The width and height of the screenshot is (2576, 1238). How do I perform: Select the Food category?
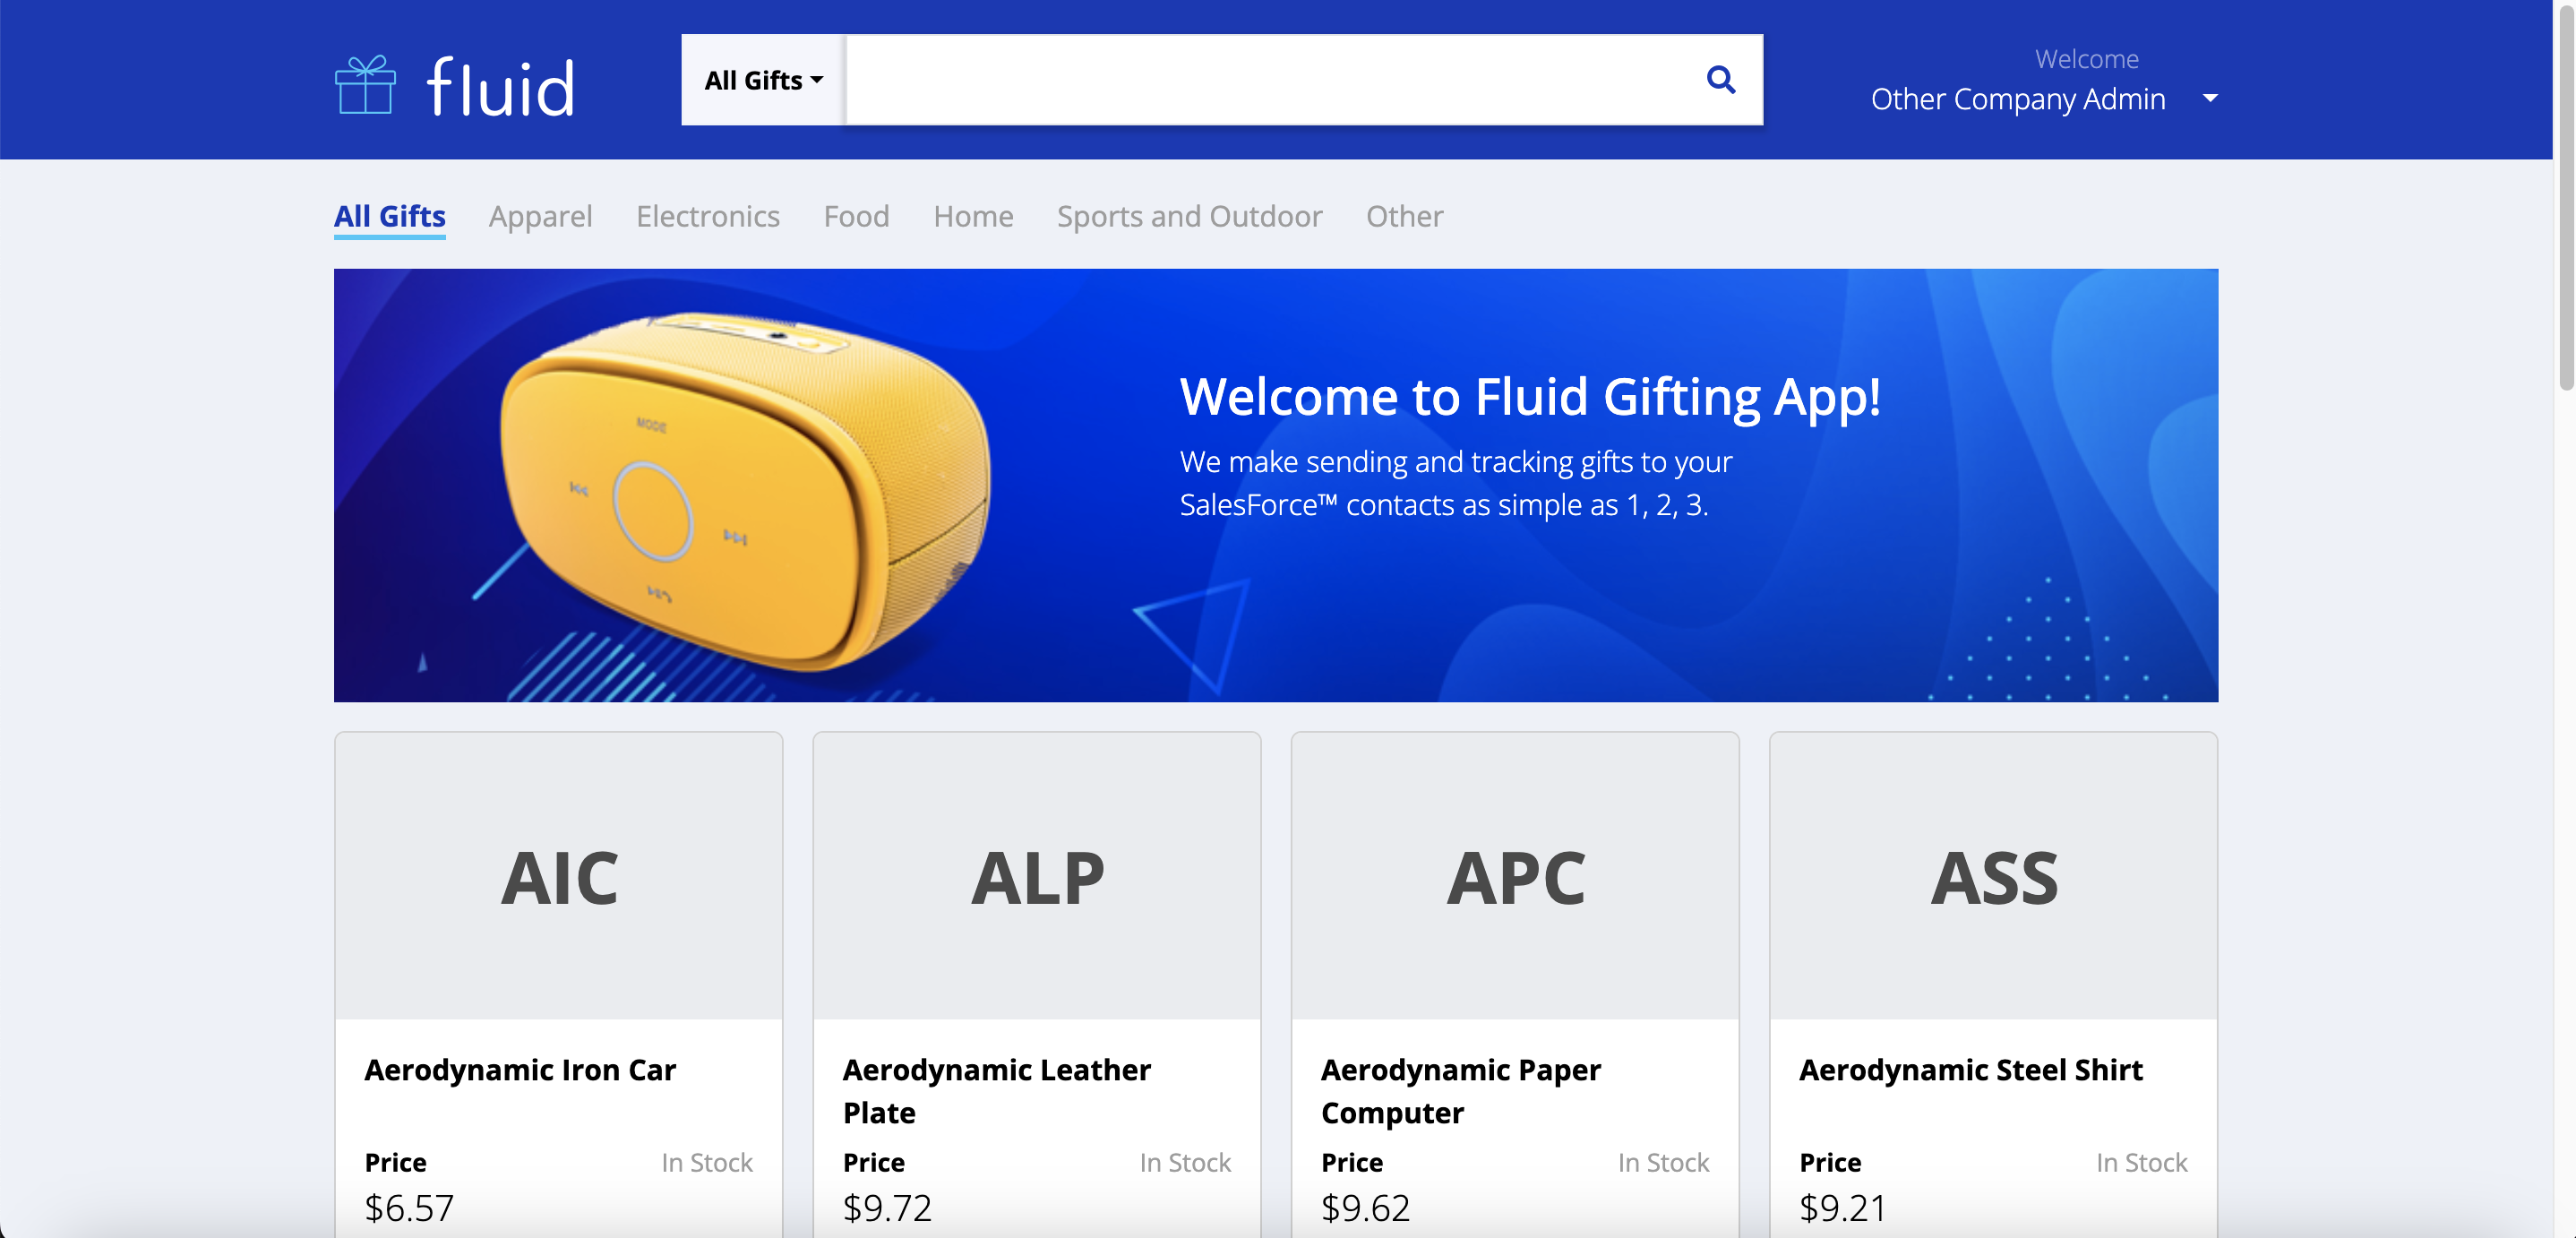(856, 216)
